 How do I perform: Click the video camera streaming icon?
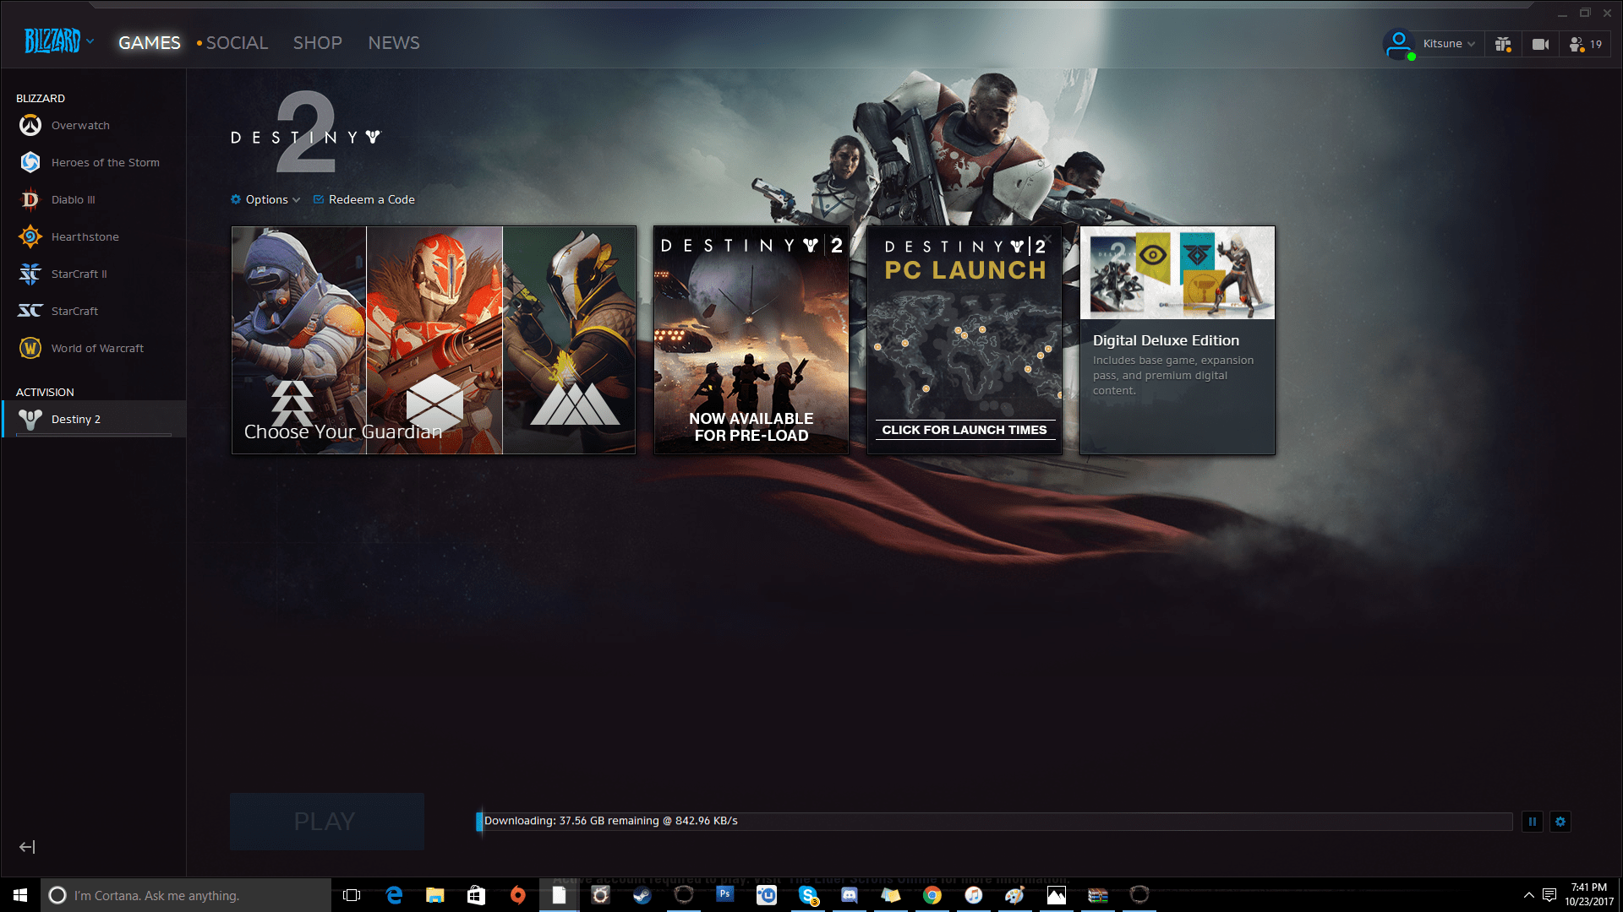1540,44
